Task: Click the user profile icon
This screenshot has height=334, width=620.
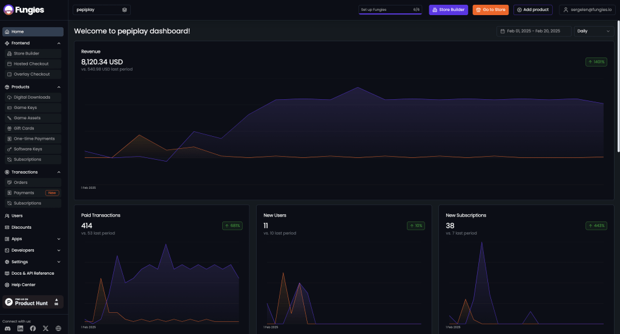Action: [x=566, y=10]
